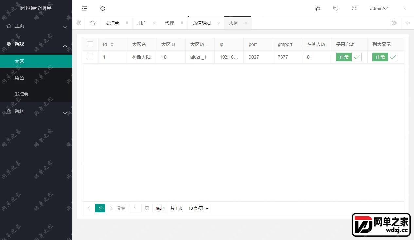Switch to the 充值明细 tab
The height and width of the screenshot is (240, 414).
pos(202,23)
